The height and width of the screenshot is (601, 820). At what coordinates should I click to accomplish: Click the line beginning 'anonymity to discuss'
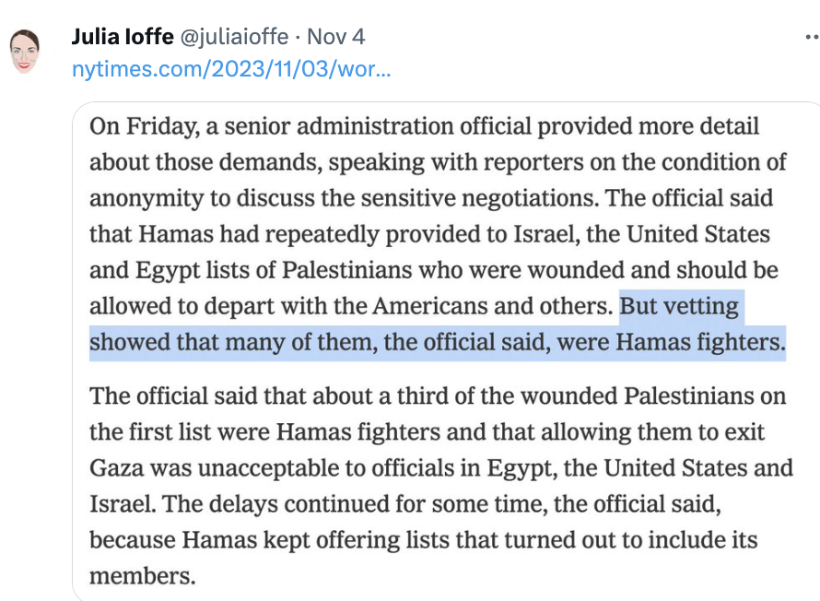[431, 198]
